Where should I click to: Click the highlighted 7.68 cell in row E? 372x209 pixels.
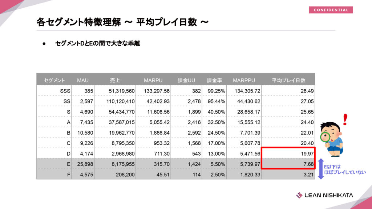(x=288, y=164)
